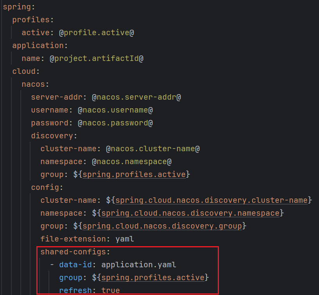Click the '@nacos.cluster-name@' value
This screenshot has height=295, width=319.
(153, 149)
